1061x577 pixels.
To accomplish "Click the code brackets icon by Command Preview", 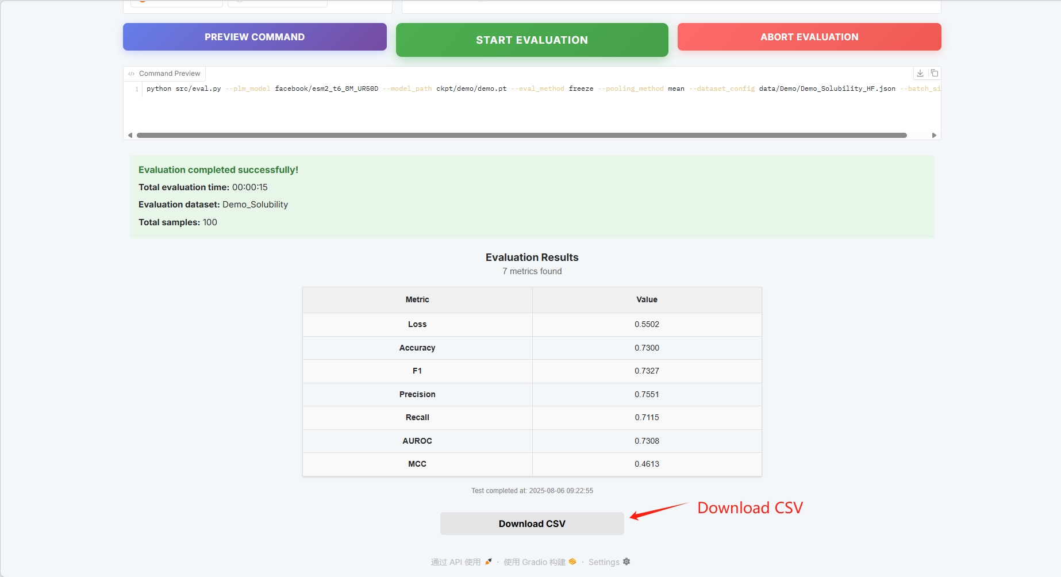I will point(132,74).
